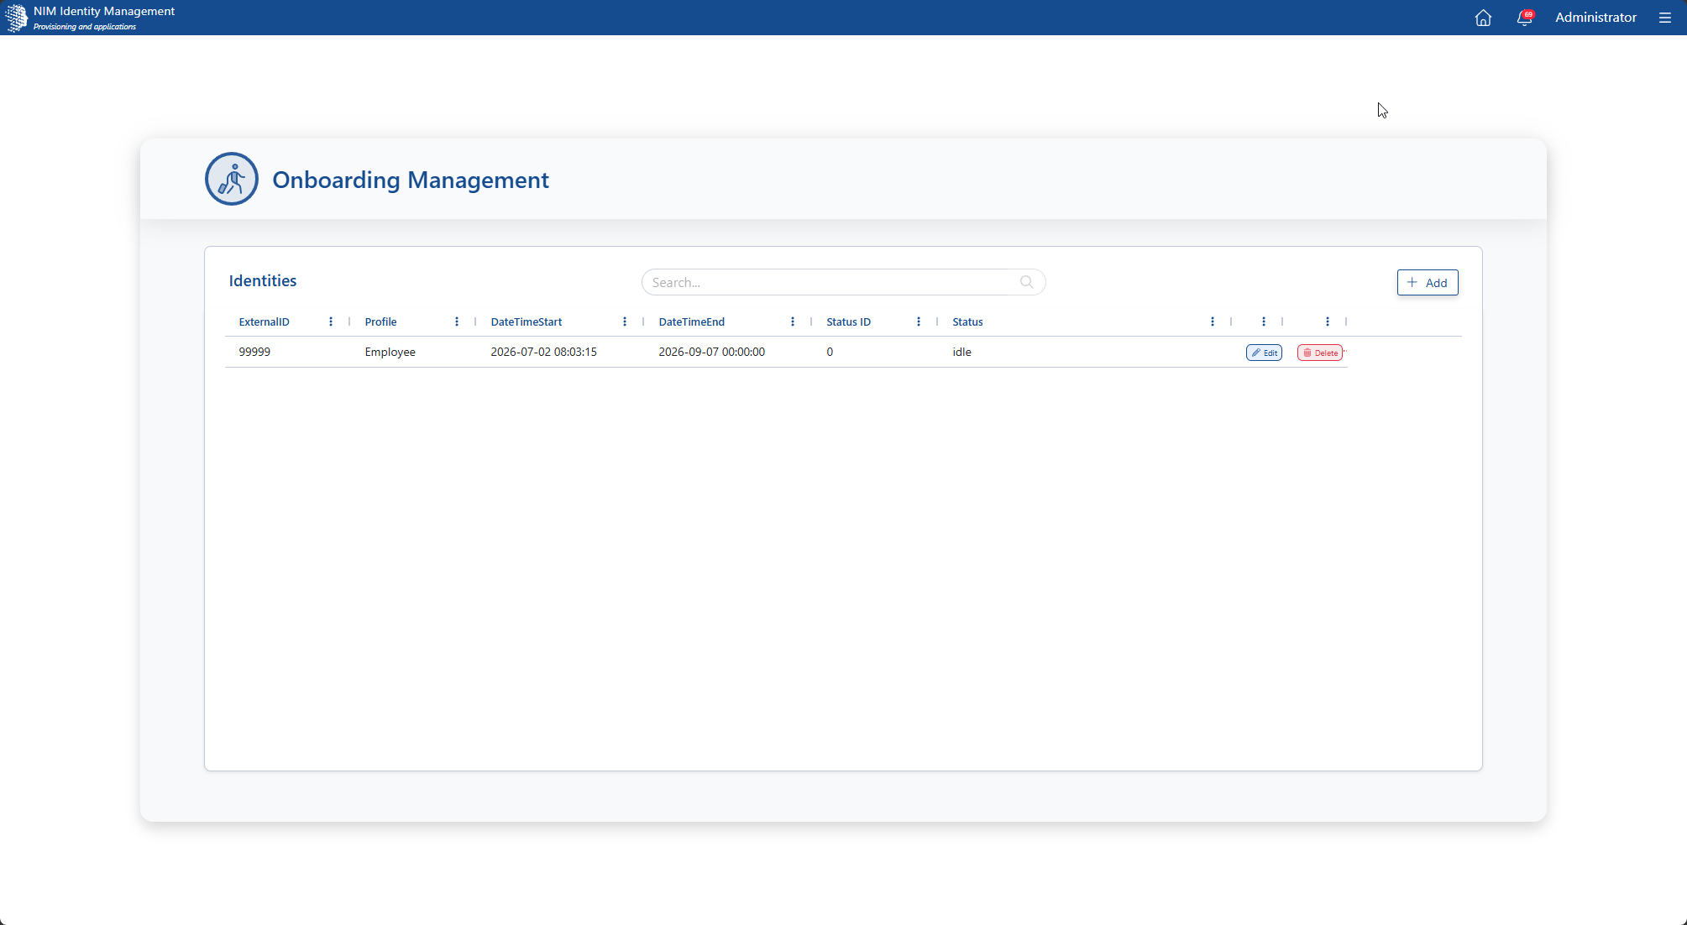Click the NIM Identity Management logo
1687x925 pixels.
click(17, 18)
